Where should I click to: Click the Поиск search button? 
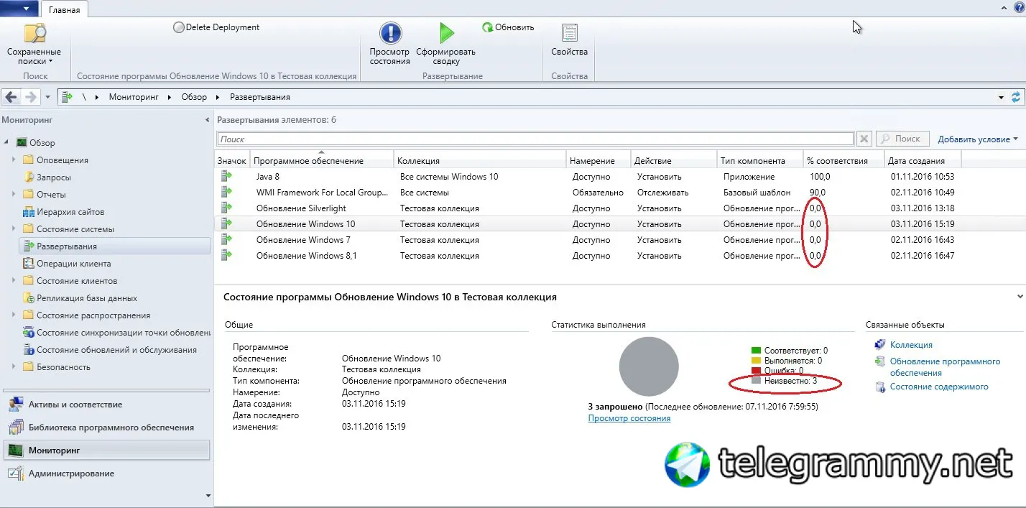tap(902, 139)
